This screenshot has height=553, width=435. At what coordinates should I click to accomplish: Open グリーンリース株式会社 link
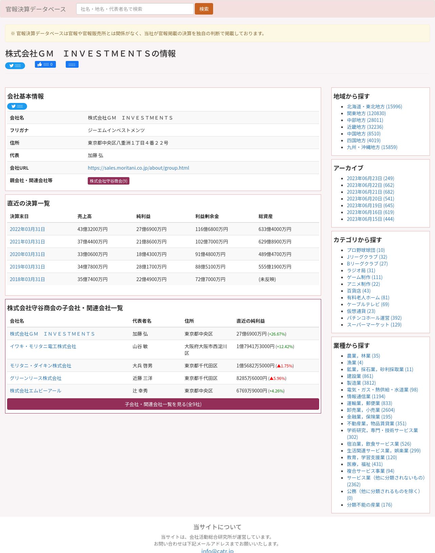[36, 378]
